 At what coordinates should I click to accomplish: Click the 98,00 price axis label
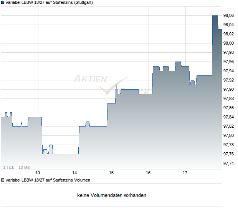click(x=228, y=43)
